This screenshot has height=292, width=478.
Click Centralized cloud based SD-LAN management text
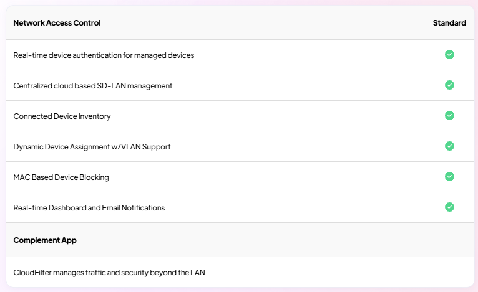click(93, 86)
